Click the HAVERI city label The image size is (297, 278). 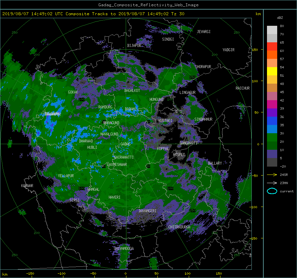[115, 197]
